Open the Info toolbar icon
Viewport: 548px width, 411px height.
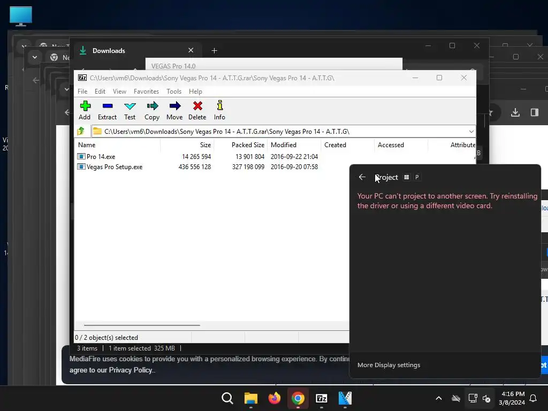(219, 110)
